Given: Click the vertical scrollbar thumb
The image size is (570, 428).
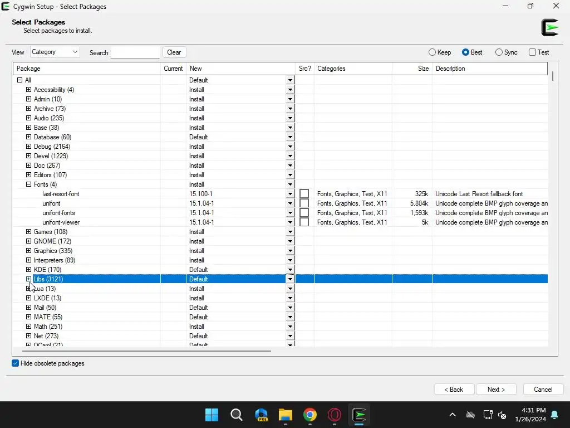Looking at the screenshot, I should click(x=553, y=76).
